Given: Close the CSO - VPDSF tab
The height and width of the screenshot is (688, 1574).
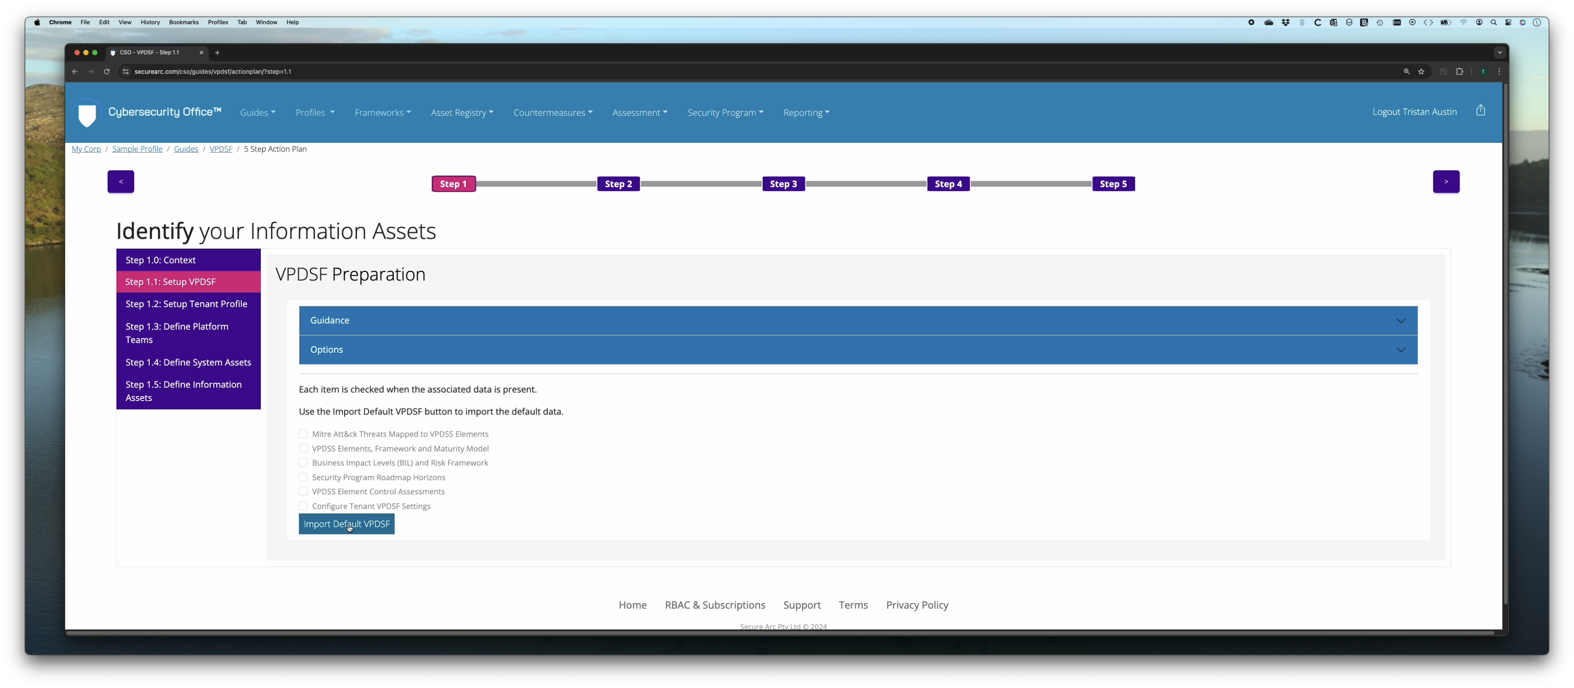Looking at the screenshot, I should 201,53.
